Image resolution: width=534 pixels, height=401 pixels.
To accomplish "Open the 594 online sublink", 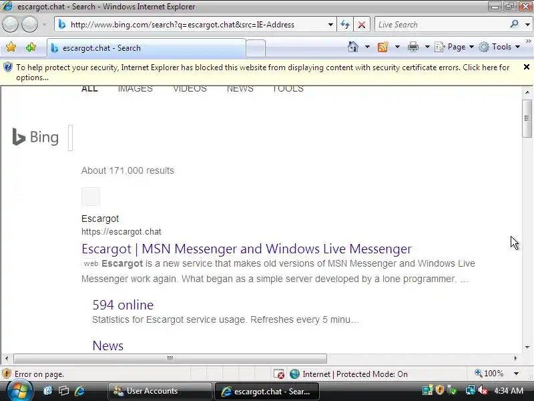I will click(x=123, y=305).
